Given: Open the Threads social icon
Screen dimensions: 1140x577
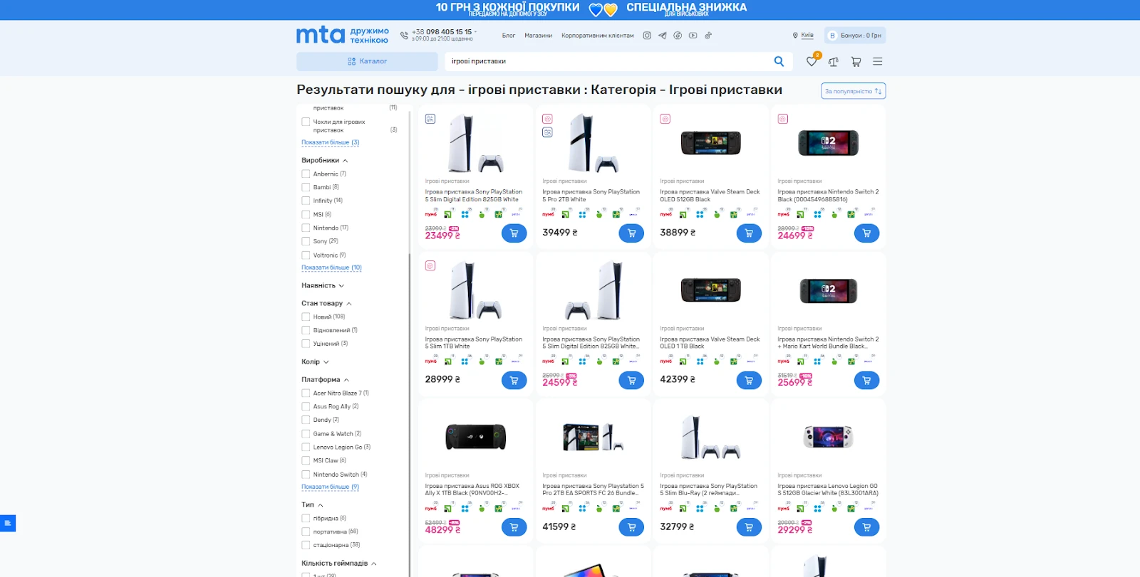Looking at the screenshot, I should (x=678, y=36).
